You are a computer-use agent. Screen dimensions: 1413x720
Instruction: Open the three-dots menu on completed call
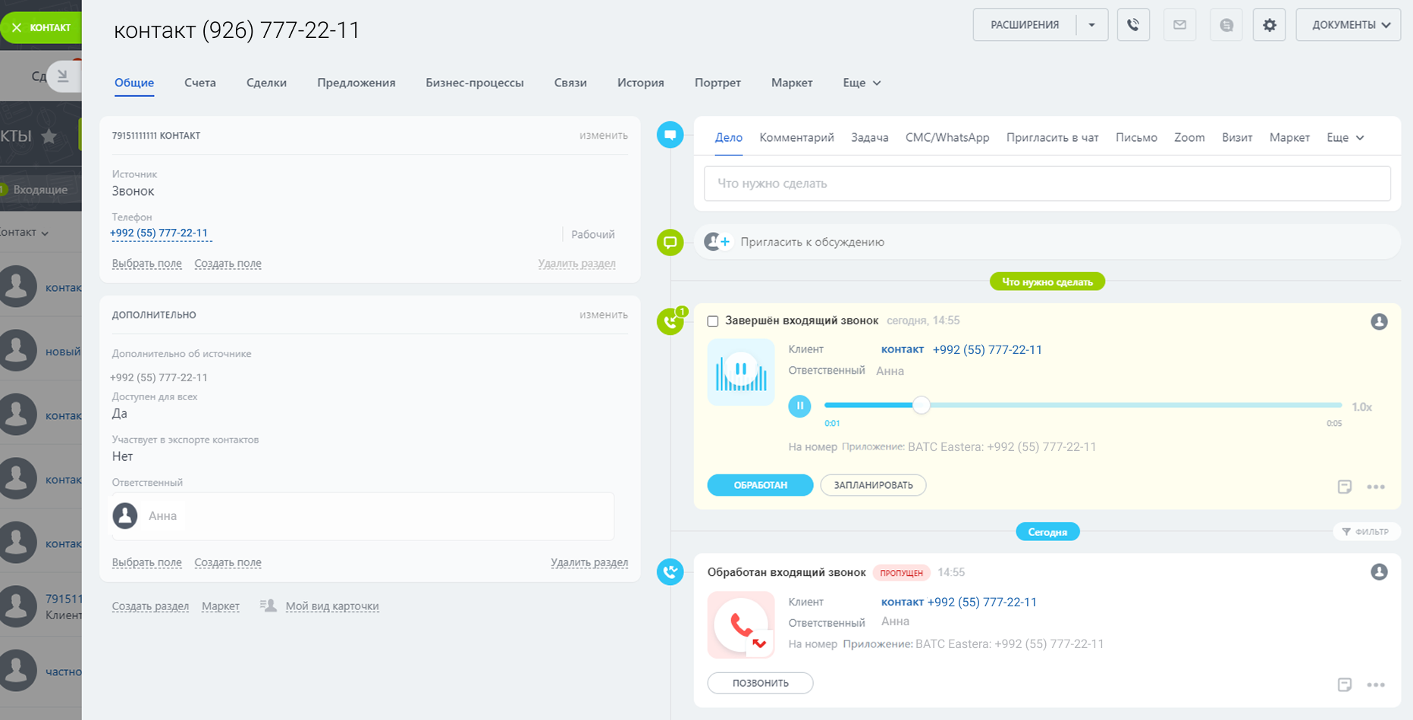(1375, 487)
